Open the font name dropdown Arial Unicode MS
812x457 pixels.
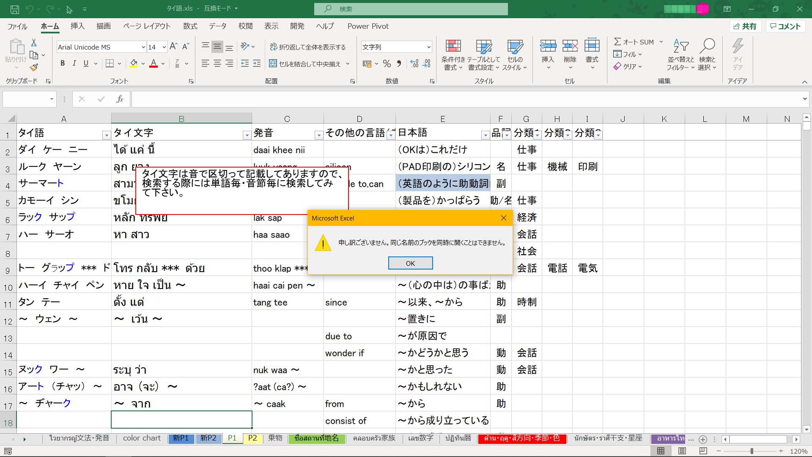(x=143, y=47)
